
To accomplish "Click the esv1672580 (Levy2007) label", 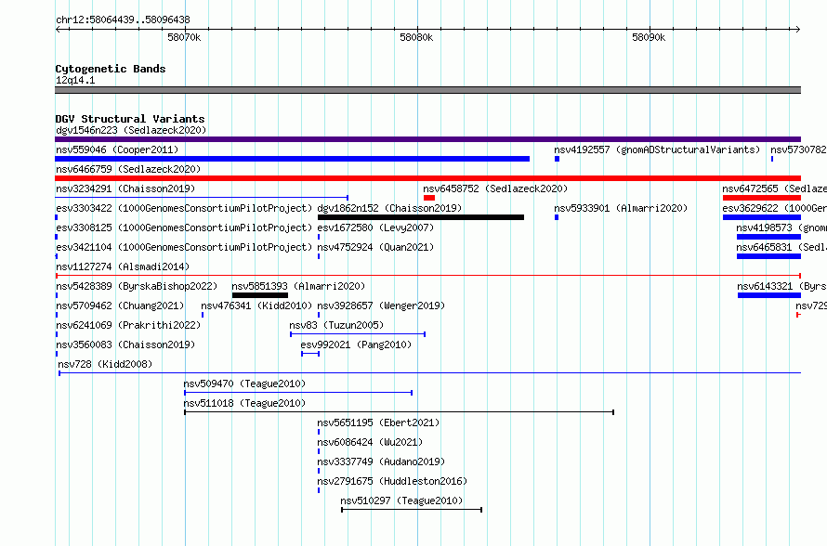I will (375, 227).
